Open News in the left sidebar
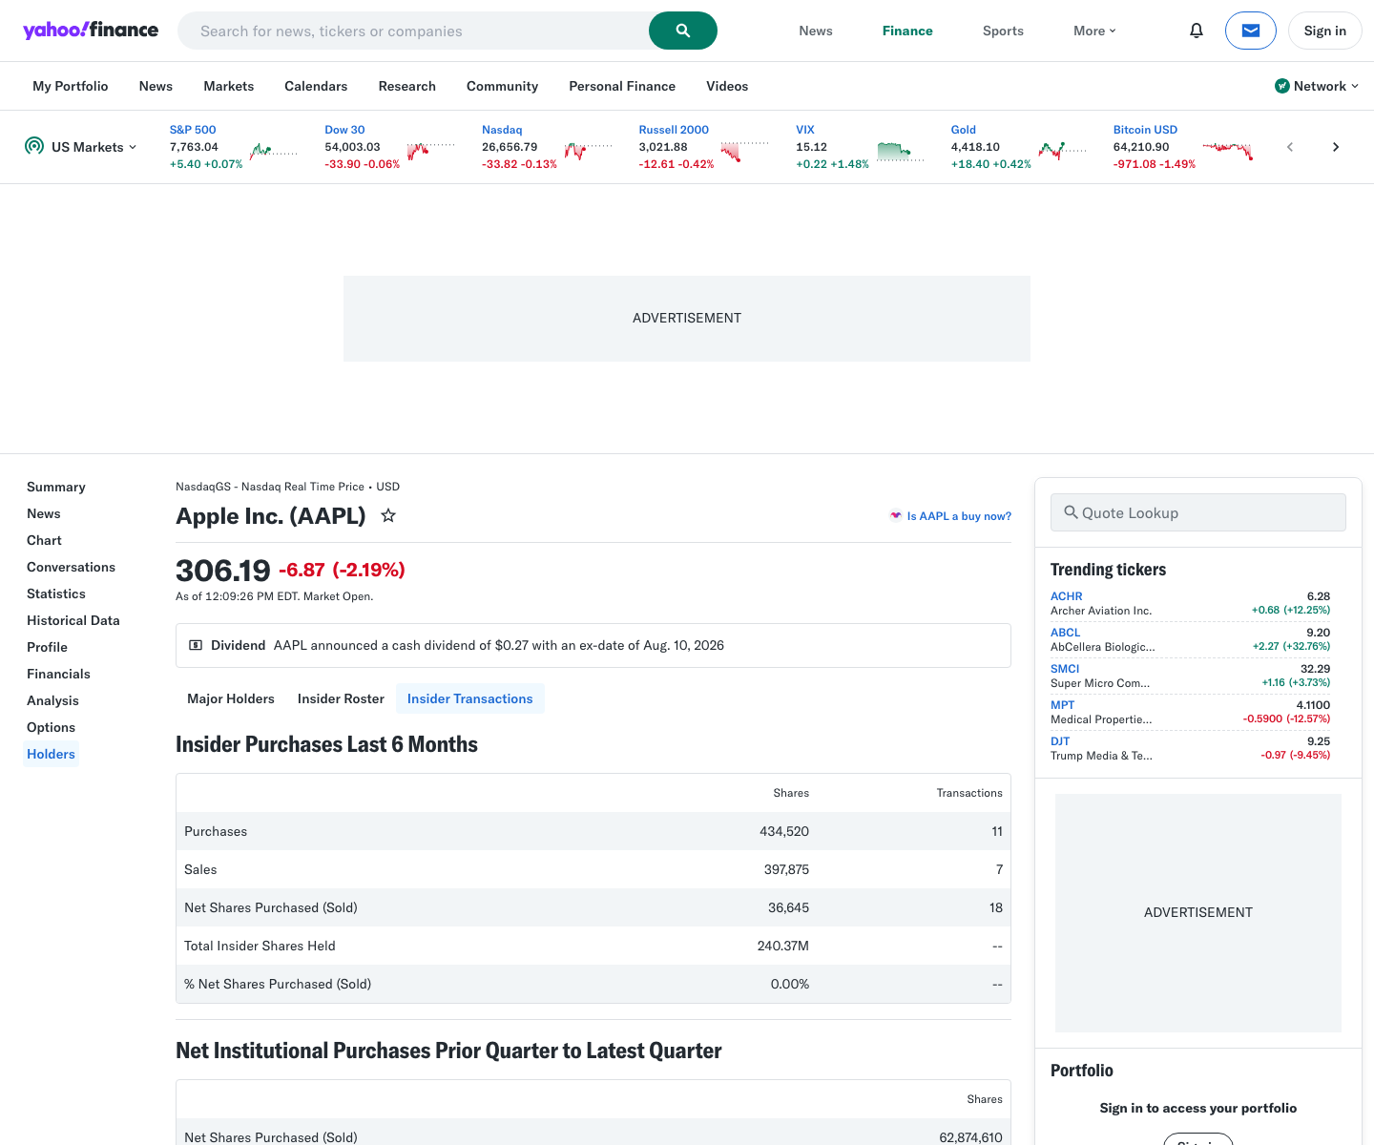The image size is (1374, 1145). coord(44,513)
